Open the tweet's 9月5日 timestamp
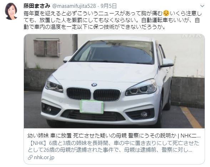The image size is (210, 167). tap(109, 6)
